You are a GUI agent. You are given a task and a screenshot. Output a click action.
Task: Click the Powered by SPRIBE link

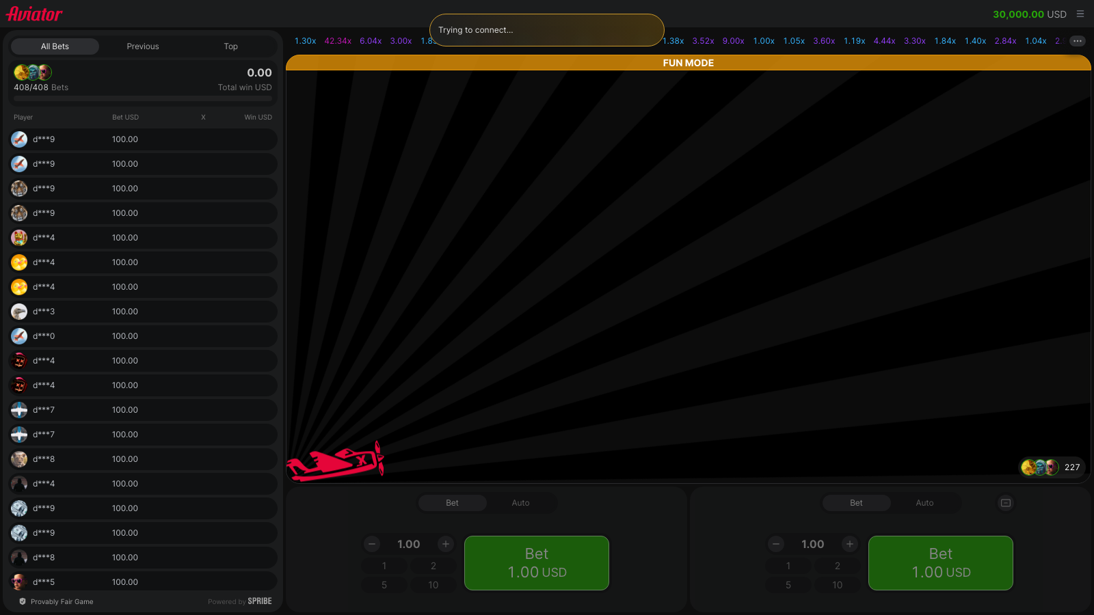point(240,601)
